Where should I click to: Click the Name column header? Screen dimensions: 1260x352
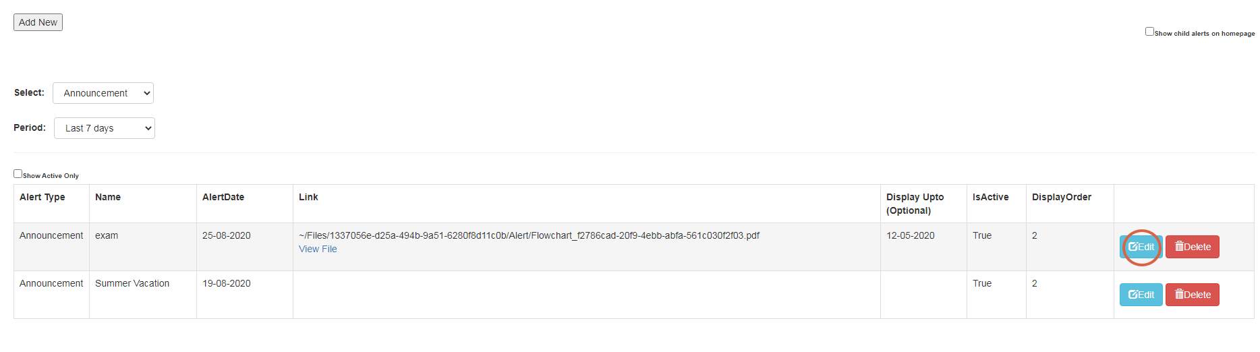(x=108, y=197)
